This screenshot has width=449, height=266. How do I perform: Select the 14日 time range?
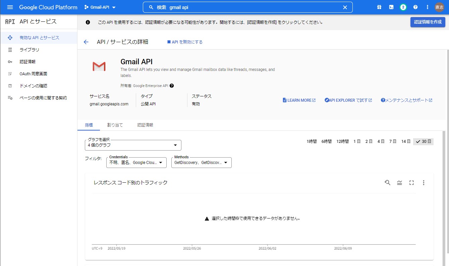click(406, 142)
